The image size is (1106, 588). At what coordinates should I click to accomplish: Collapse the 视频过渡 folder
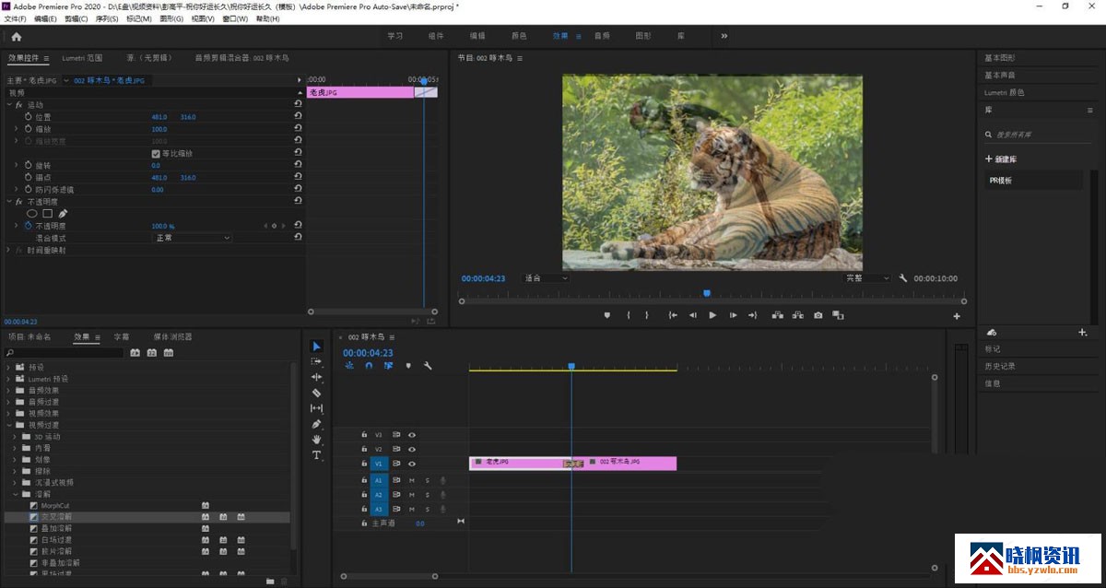pos(9,425)
